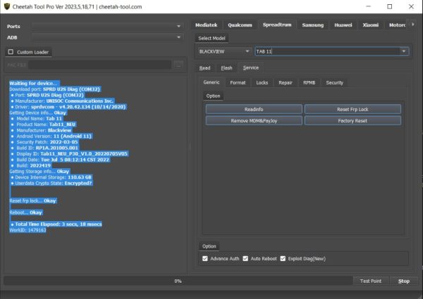Screen dimensions: 423x299
Task: Click log line 'Waiting for device...'
Action: tap(33, 83)
